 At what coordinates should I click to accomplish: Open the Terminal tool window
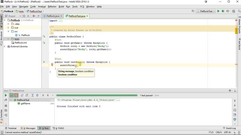tap(11, 128)
